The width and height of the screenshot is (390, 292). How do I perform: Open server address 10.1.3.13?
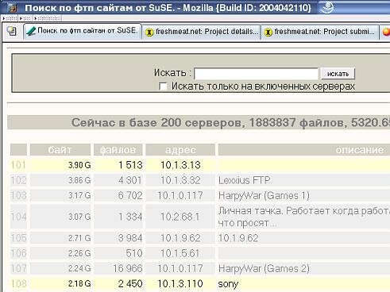click(x=180, y=165)
